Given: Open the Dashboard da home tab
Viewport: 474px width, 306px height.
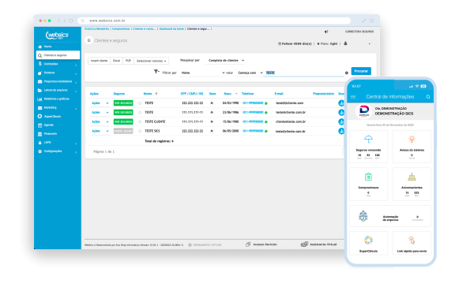Looking at the screenshot, I should pyautogui.click(x=171, y=29).
